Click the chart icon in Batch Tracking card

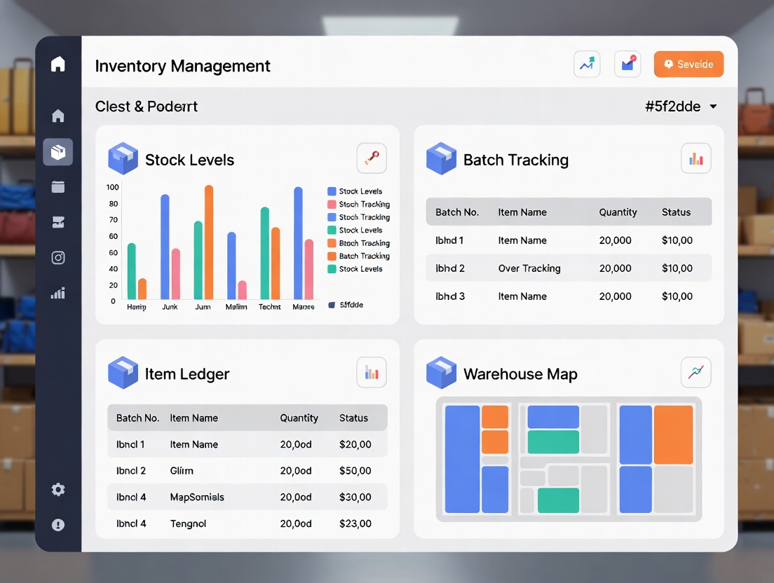(x=695, y=159)
